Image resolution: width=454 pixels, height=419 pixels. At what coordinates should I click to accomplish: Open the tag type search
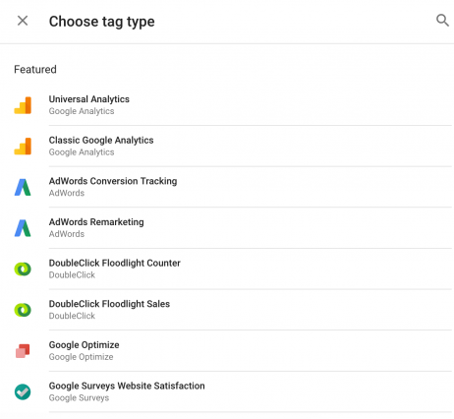click(442, 21)
